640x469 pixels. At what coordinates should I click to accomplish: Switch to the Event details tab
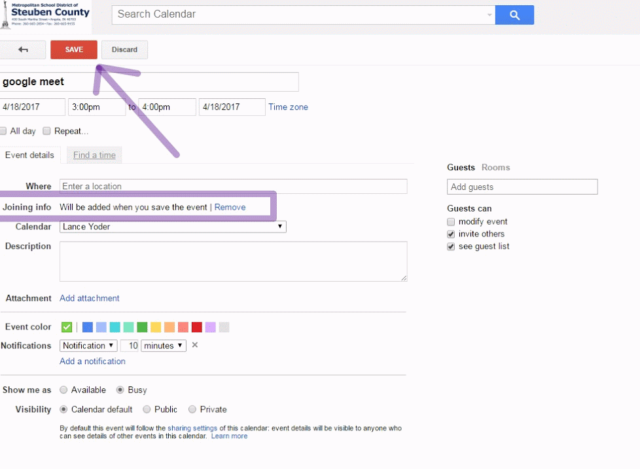click(29, 155)
